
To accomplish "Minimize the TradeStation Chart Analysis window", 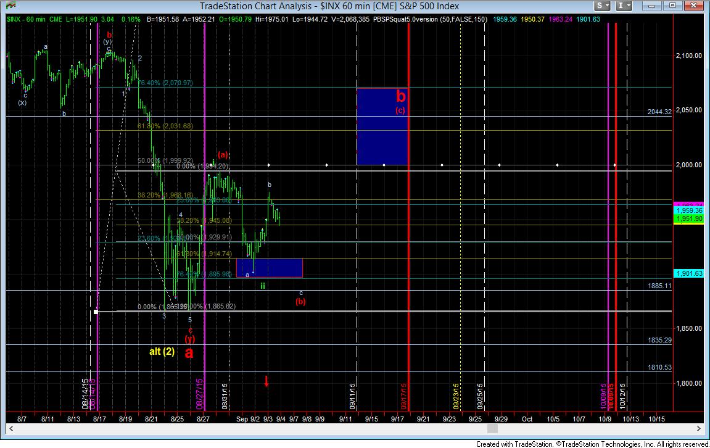I will click(652, 6).
